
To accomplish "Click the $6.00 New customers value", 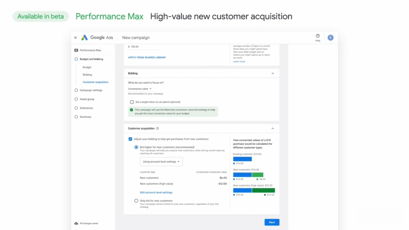I will point(223,178).
